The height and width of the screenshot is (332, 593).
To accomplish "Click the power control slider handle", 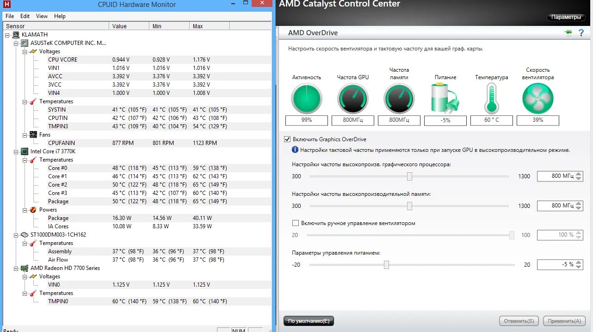I will (386, 264).
